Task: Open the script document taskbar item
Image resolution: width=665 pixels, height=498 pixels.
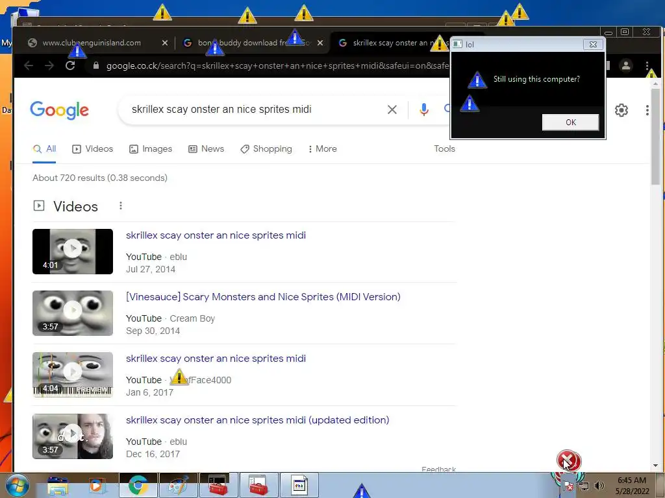Action: tap(299, 485)
